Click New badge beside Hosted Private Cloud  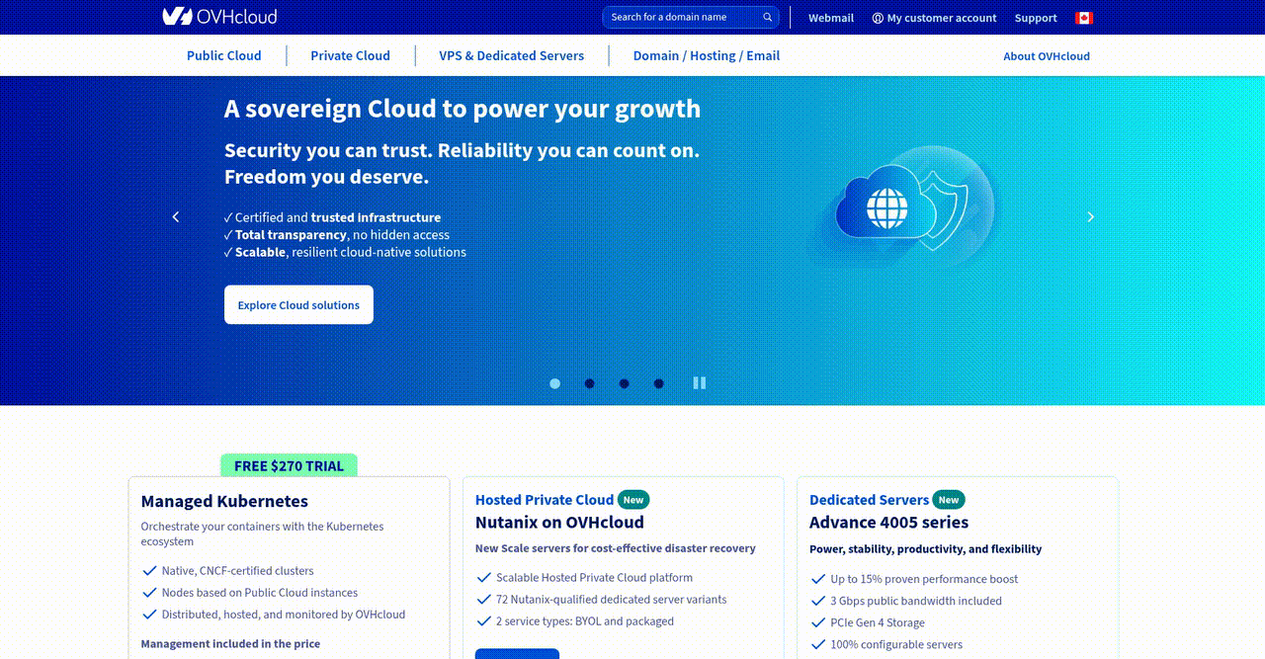633,500
